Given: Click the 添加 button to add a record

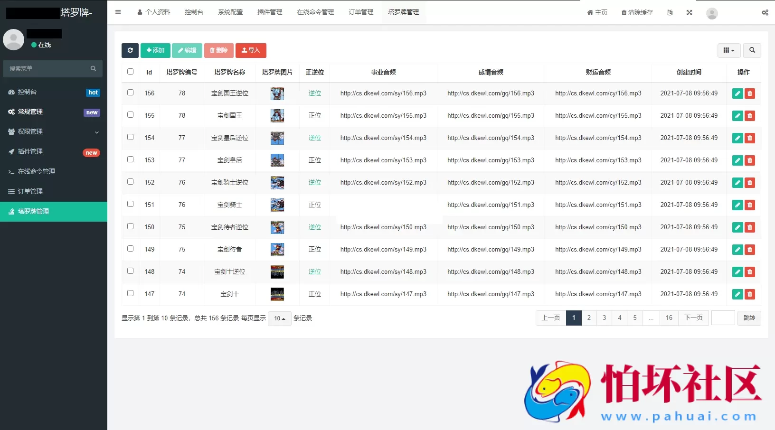Looking at the screenshot, I should [155, 50].
